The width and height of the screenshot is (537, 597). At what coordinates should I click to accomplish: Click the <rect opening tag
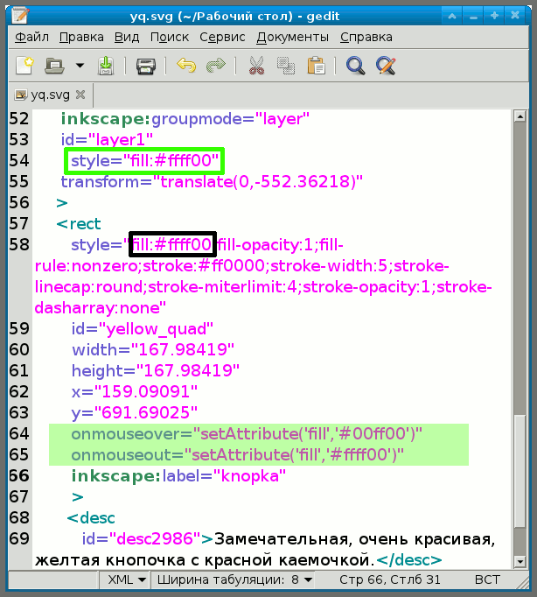[x=79, y=224]
